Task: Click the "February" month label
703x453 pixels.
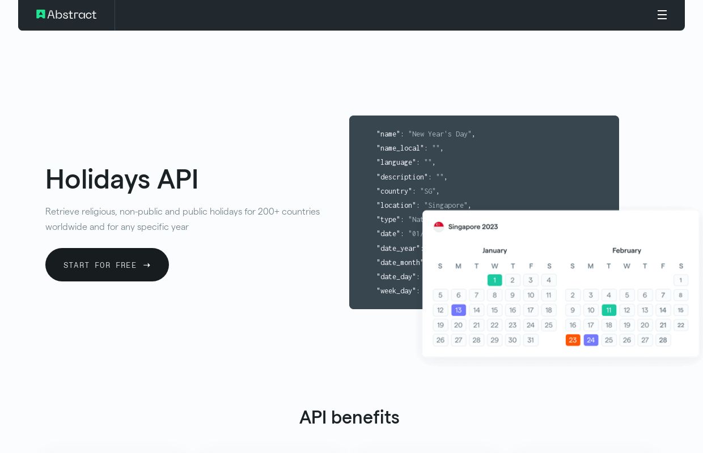Action: (626, 250)
